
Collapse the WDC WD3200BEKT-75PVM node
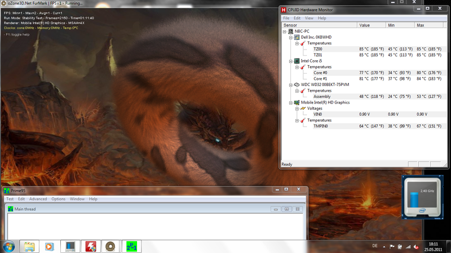click(x=291, y=85)
